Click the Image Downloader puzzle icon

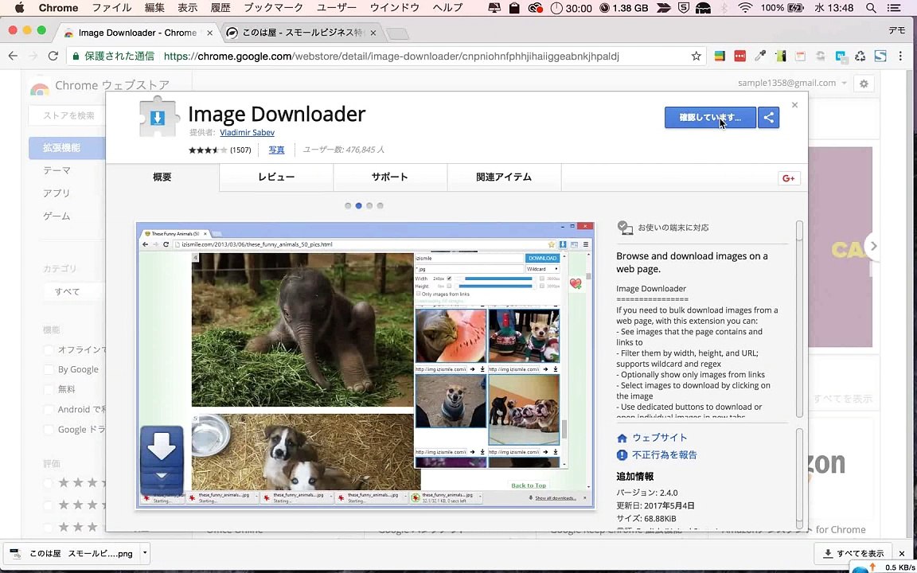click(x=158, y=117)
